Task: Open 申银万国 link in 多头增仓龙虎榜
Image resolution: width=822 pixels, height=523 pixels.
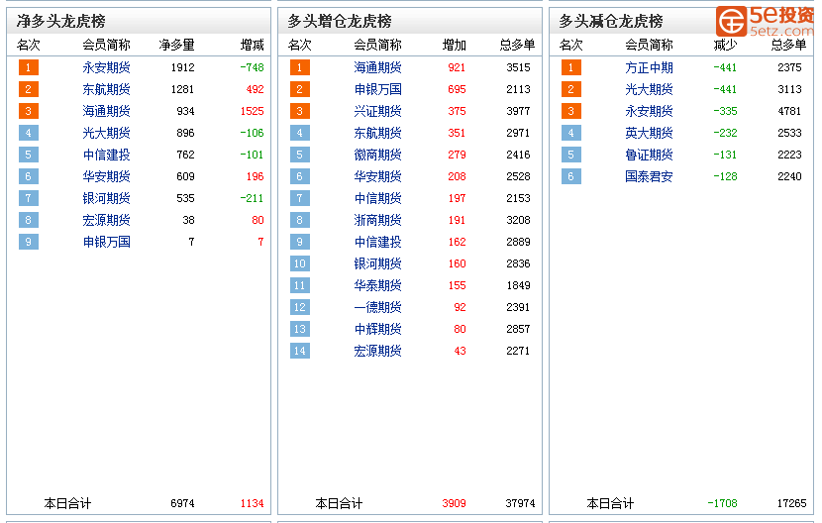Action: (x=377, y=89)
